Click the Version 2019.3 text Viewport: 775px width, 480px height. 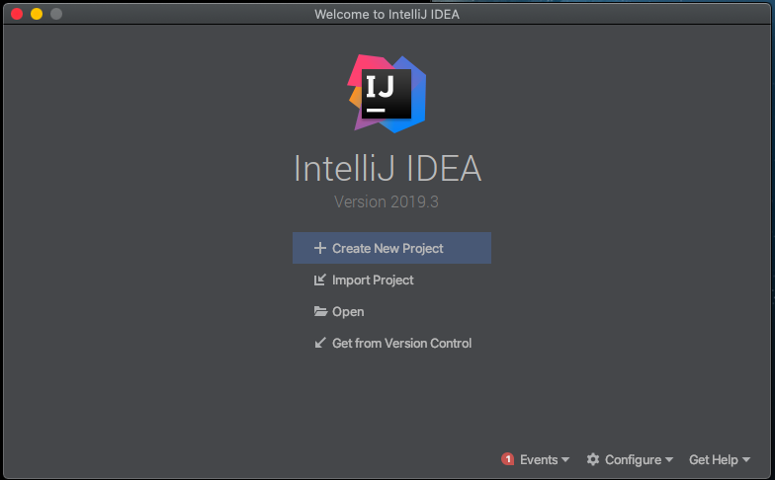point(386,201)
